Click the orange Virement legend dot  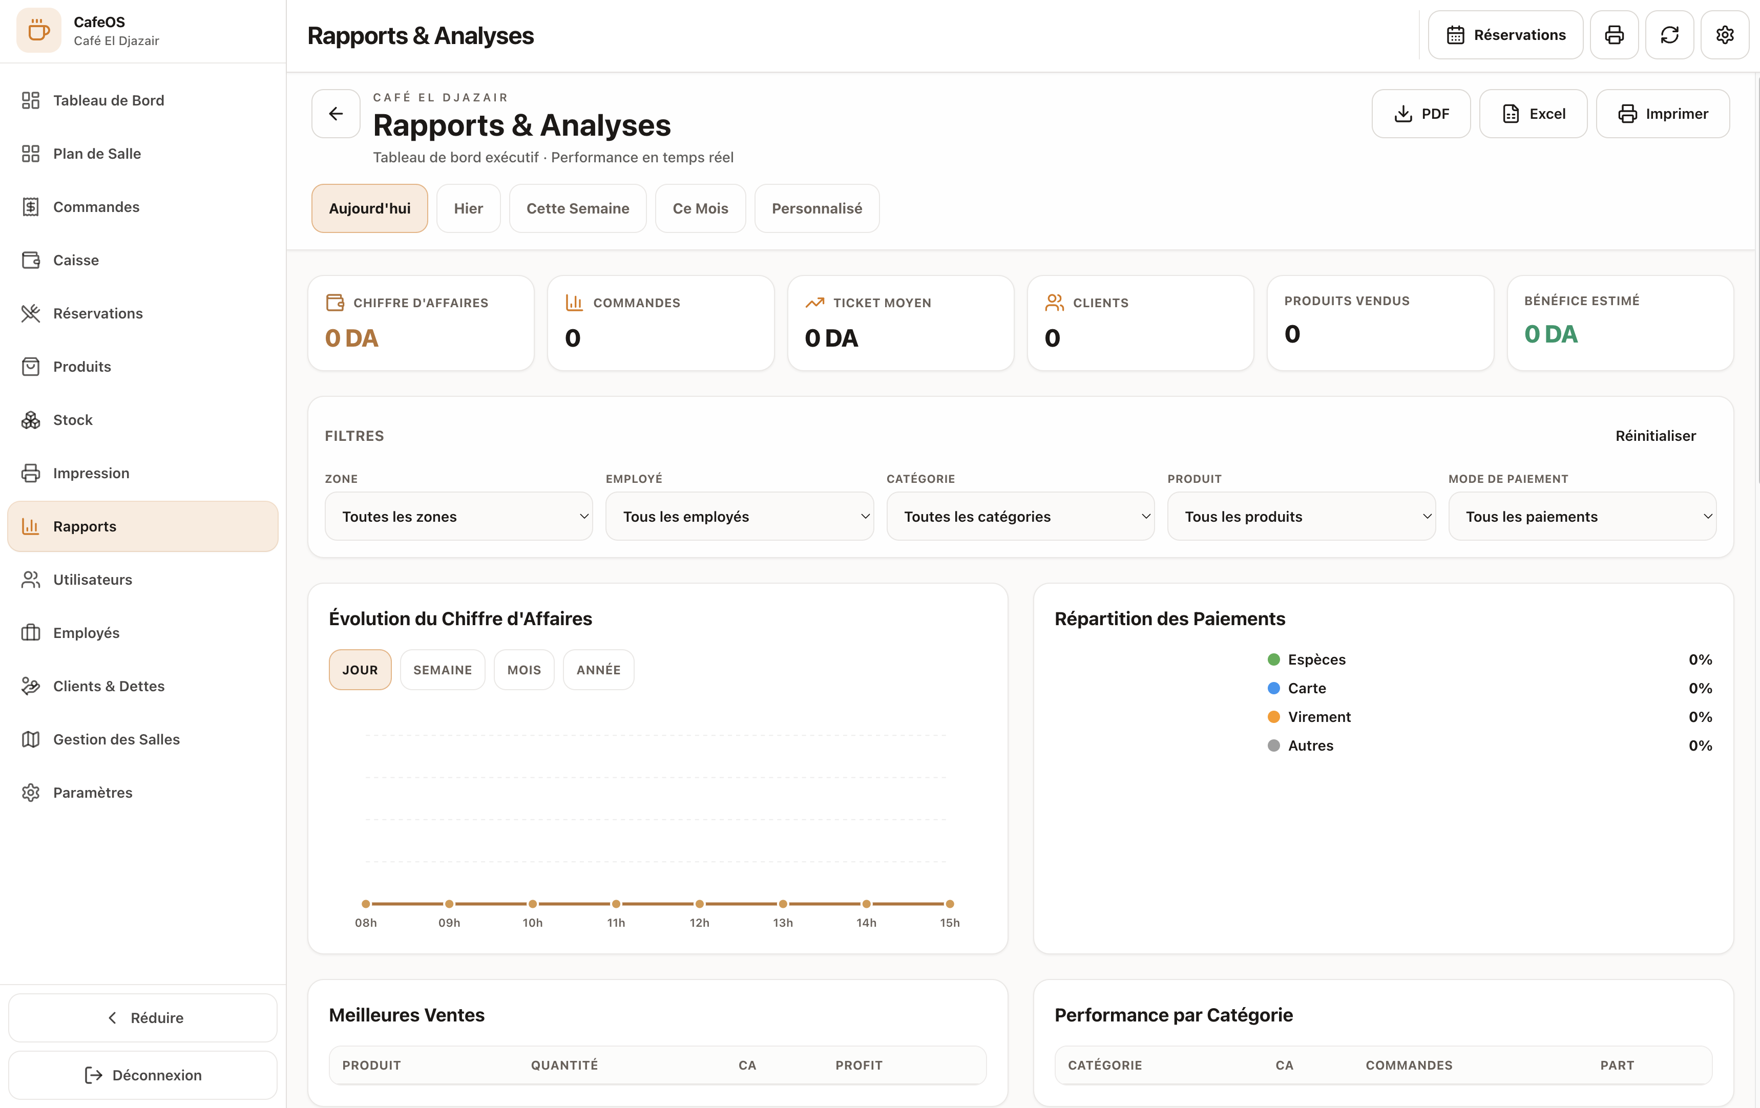[x=1273, y=717]
